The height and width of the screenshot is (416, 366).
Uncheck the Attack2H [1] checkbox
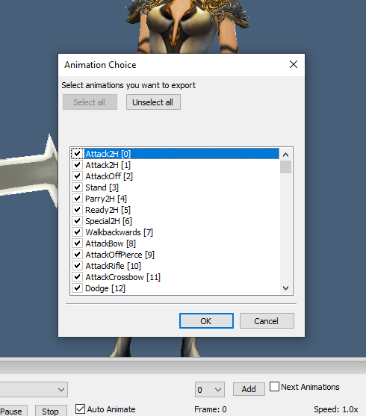click(77, 165)
